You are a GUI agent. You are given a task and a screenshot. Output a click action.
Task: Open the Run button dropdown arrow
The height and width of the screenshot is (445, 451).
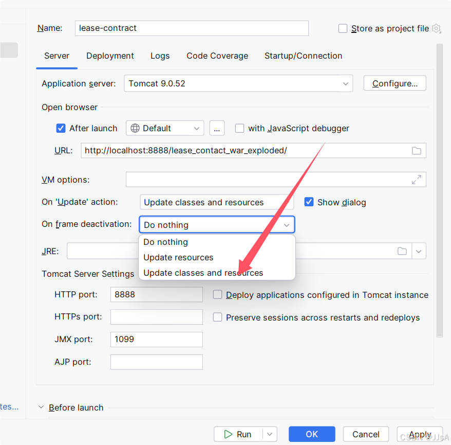point(270,434)
